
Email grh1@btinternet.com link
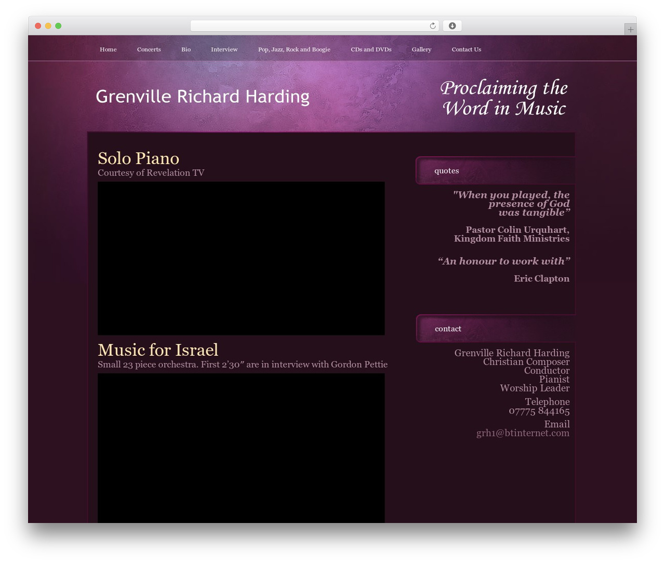pos(523,433)
